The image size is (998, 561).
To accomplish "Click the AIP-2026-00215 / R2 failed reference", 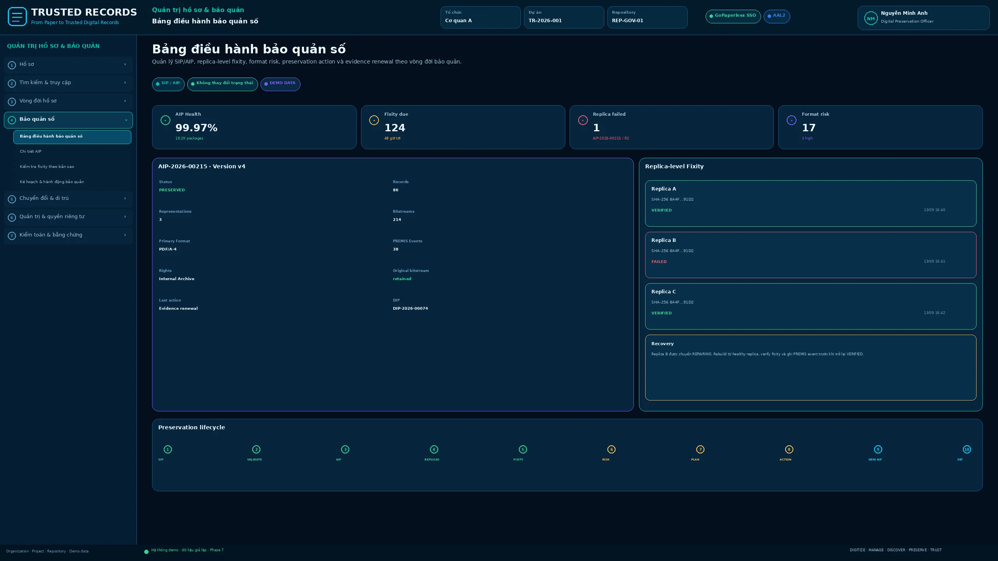I will [610, 138].
